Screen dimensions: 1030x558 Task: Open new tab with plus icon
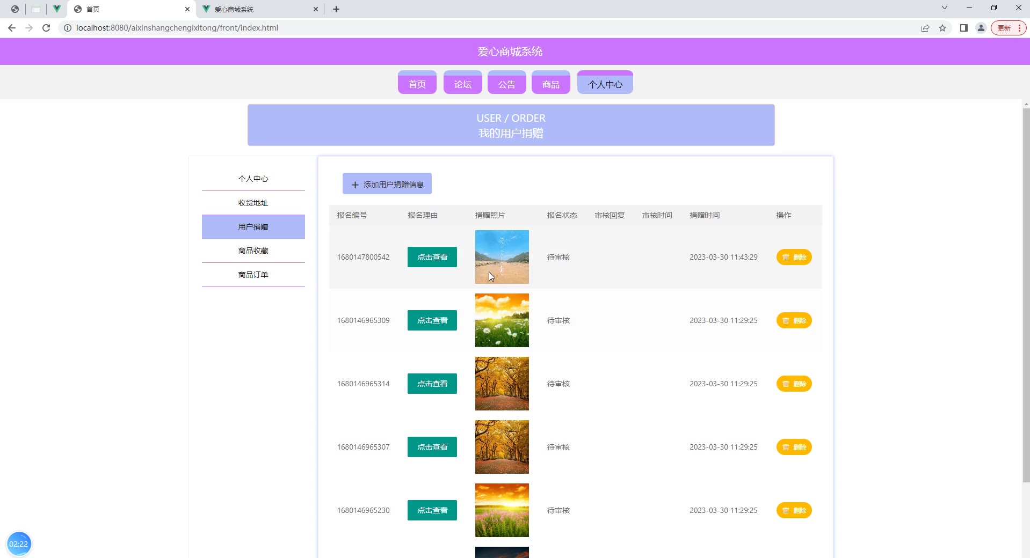336,9
